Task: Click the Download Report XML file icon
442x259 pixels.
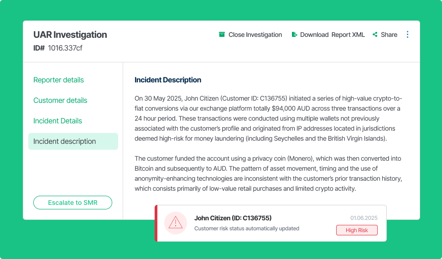Action: (294, 35)
